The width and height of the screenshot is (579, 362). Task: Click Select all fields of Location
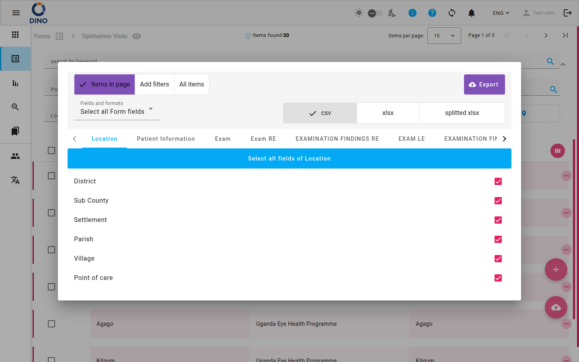tap(289, 158)
